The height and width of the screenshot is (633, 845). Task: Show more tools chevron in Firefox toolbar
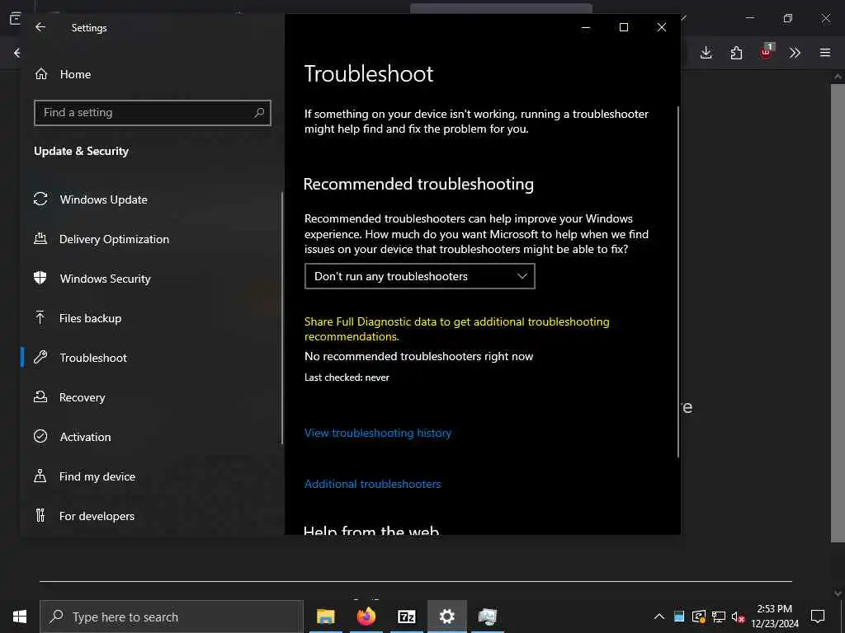tap(795, 53)
